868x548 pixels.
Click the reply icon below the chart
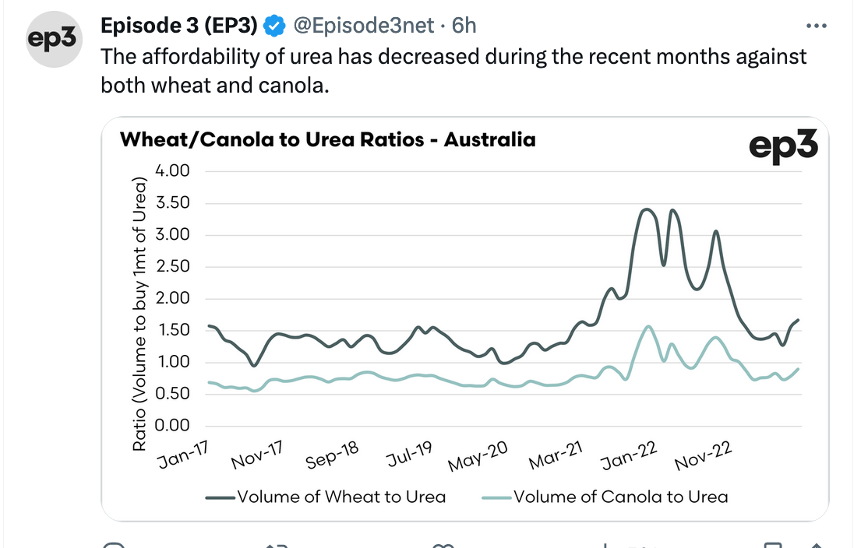click(x=114, y=545)
